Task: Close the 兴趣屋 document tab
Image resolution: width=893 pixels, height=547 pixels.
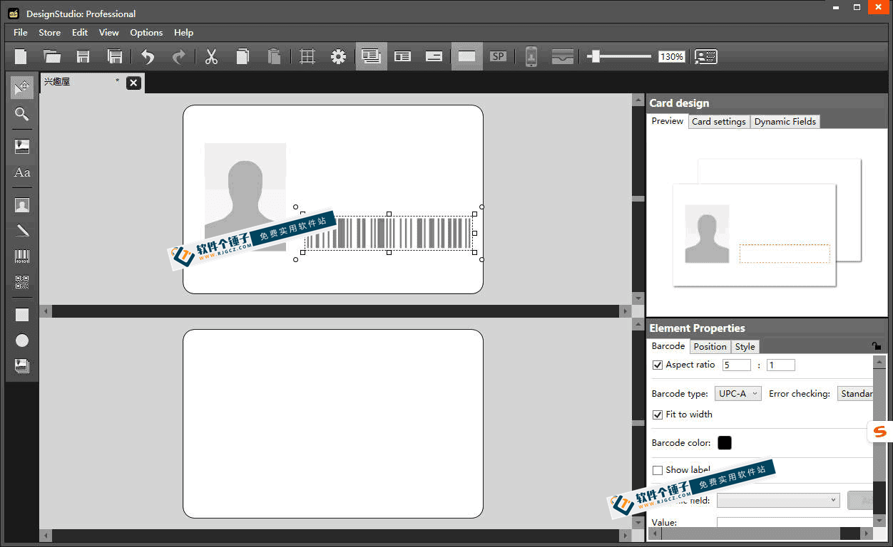Action: click(133, 83)
